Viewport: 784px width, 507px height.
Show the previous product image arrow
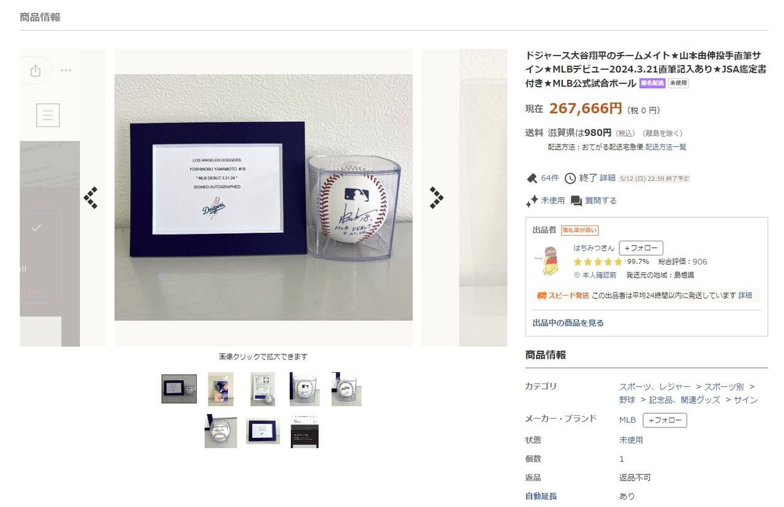(x=91, y=198)
